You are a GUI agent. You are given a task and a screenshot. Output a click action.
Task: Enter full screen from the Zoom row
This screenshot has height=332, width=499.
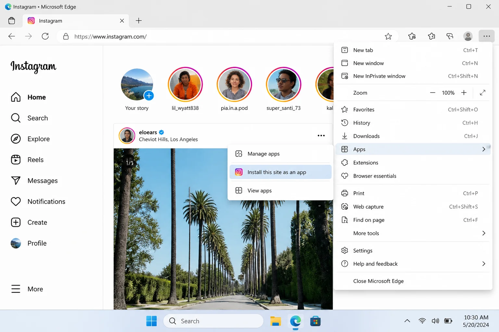click(x=482, y=93)
